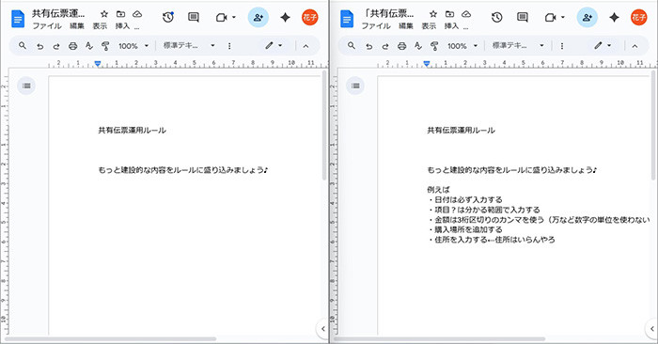Open the 編集 menu in left window
The image size is (658, 344).
[x=77, y=26]
